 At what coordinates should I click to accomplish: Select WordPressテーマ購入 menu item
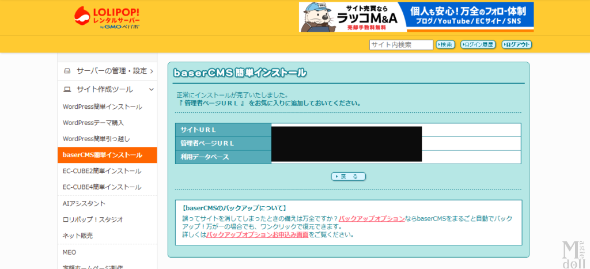click(x=93, y=123)
